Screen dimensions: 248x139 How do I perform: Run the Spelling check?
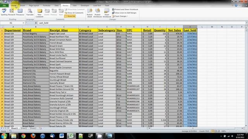tap(4, 12)
